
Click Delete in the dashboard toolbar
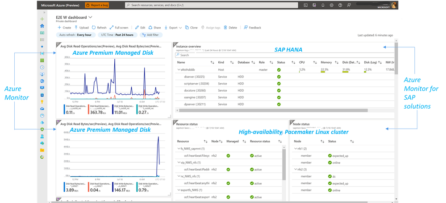click(230, 28)
